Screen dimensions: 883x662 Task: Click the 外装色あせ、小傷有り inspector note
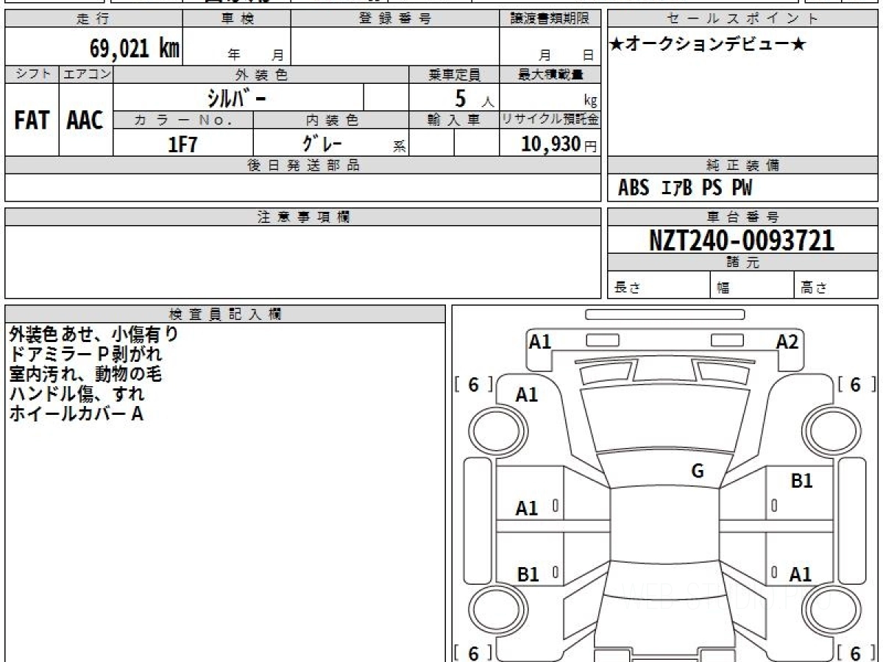pyautogui.click(x=93, y=335)
